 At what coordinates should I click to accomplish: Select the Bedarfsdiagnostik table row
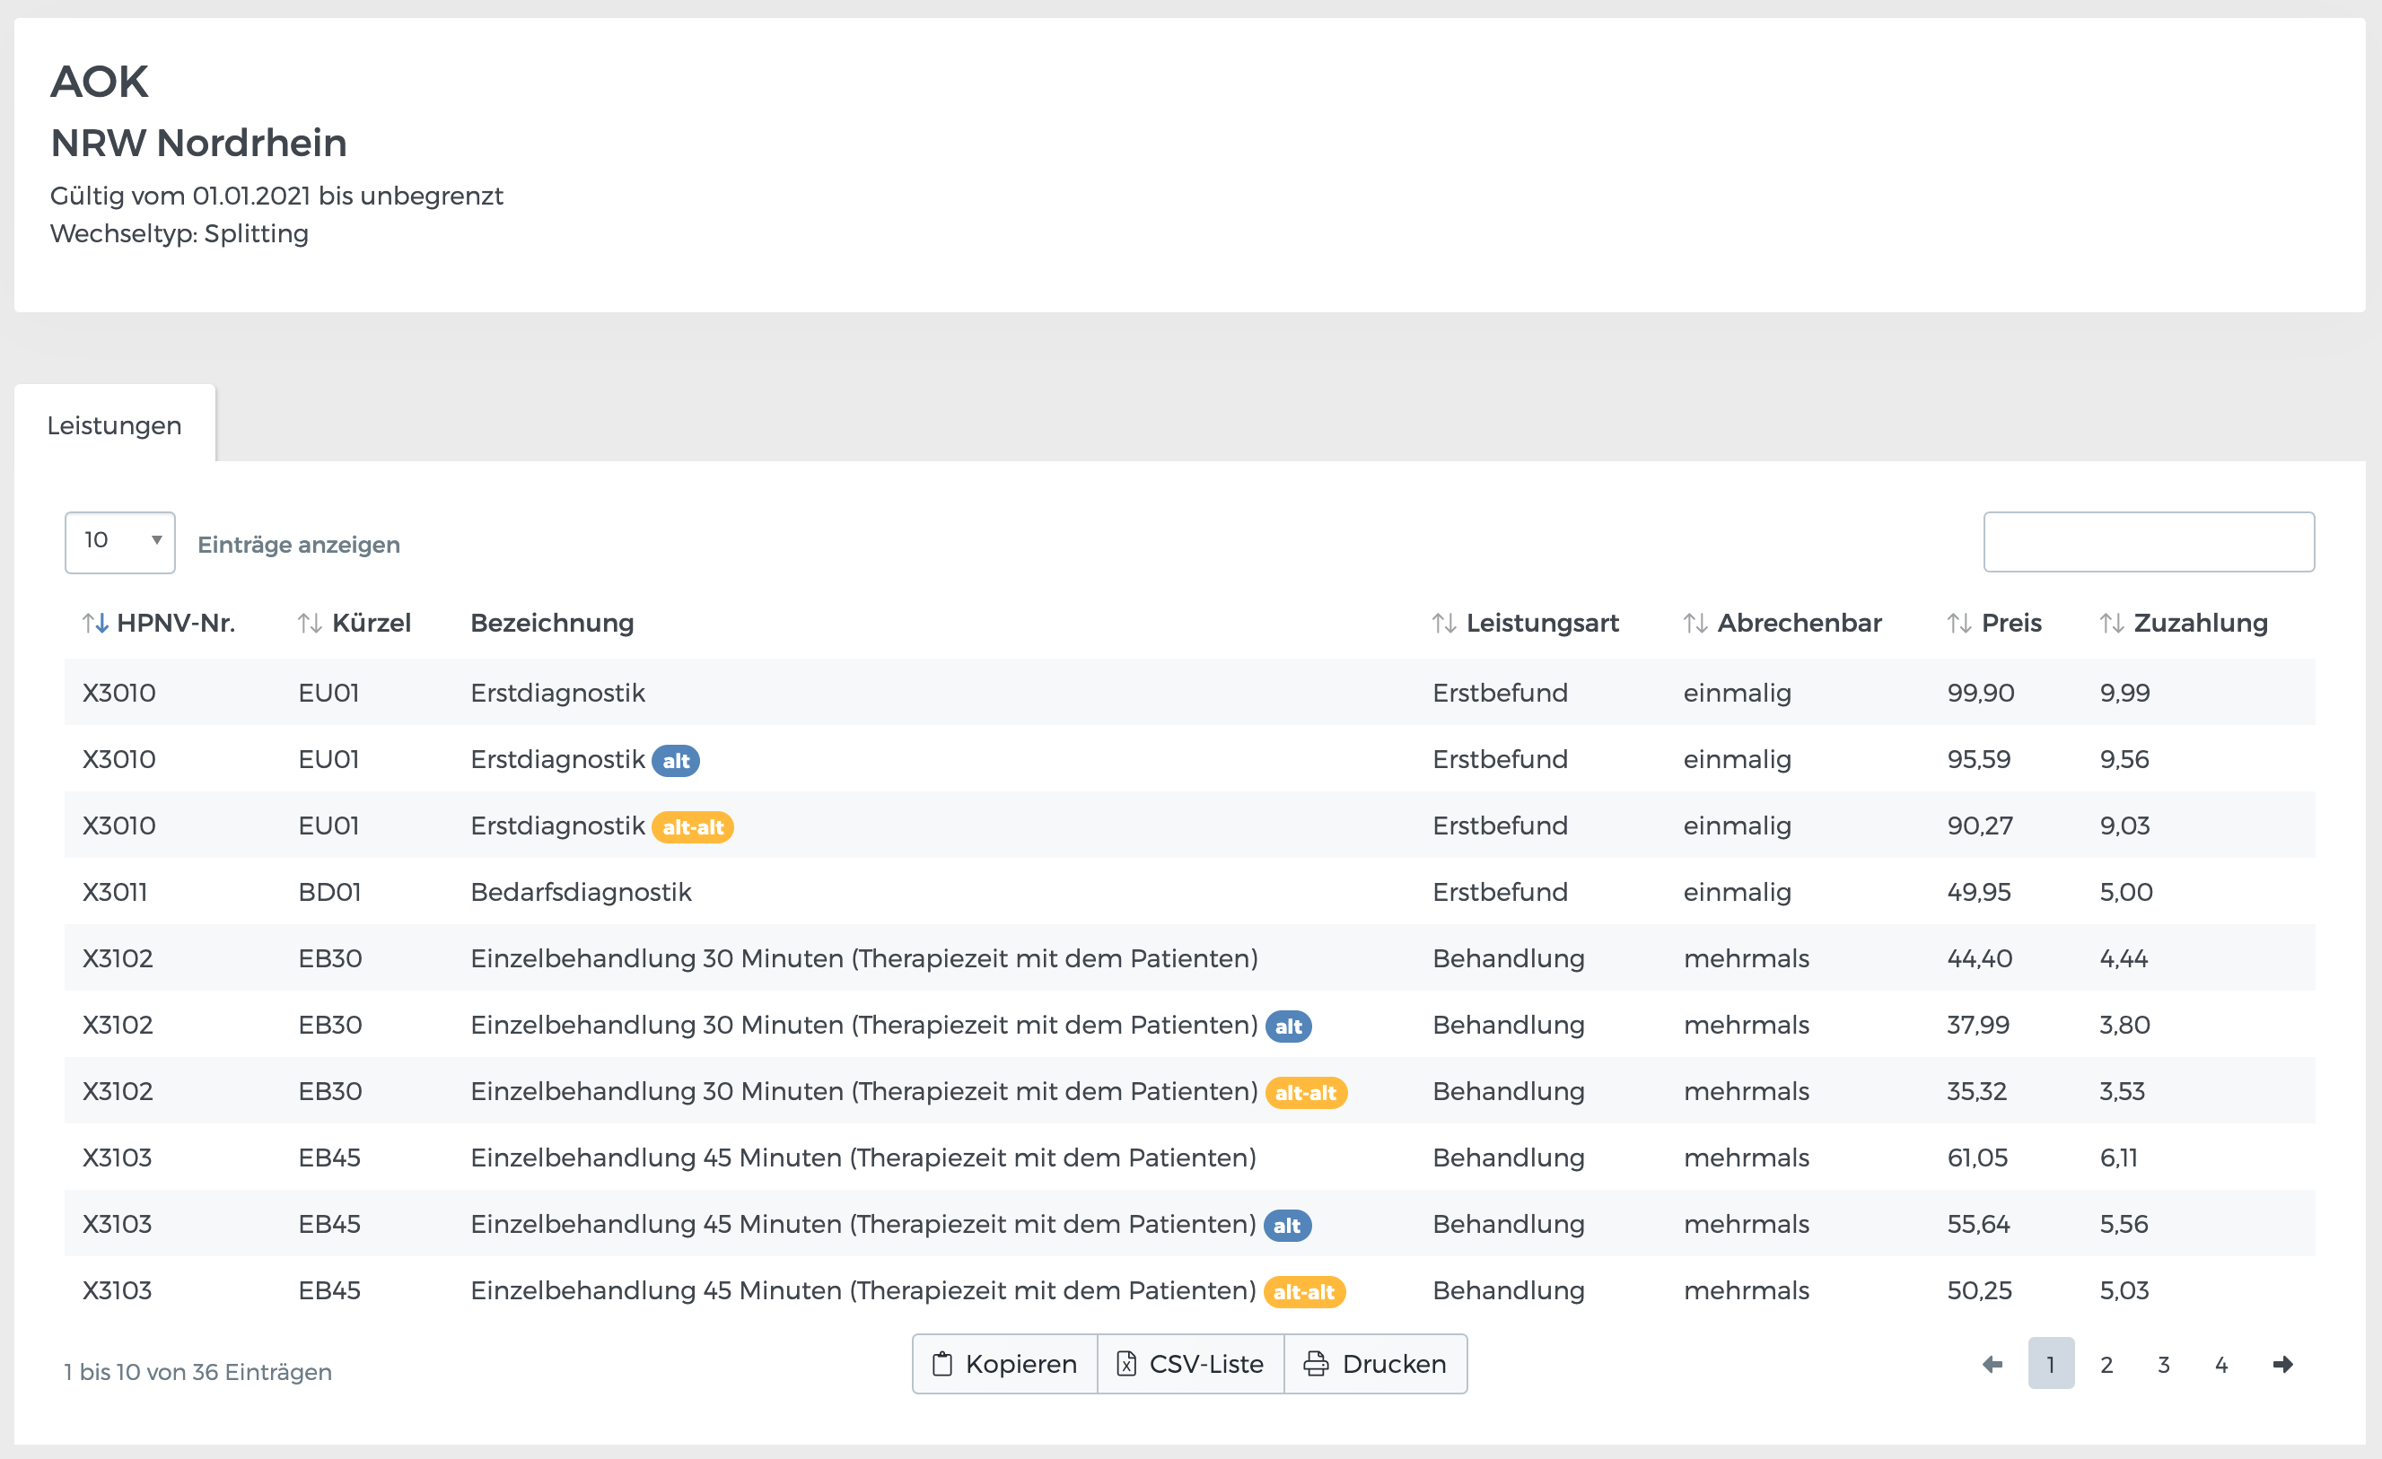580,892
